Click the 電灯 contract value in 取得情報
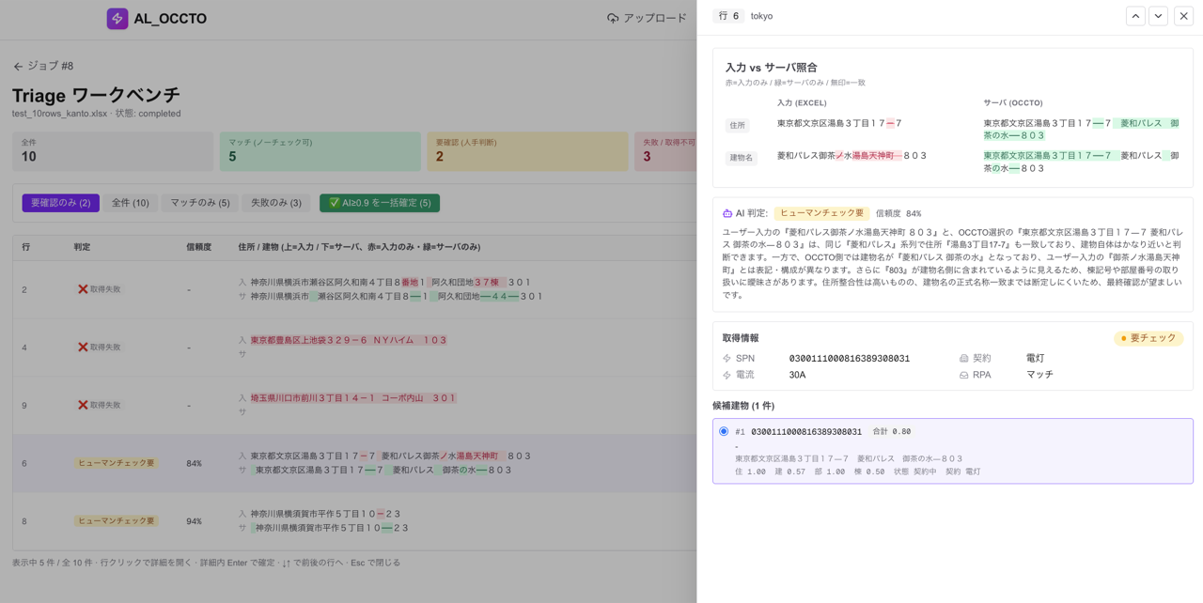The image size is (1203, 603). tap(1036, 359)
